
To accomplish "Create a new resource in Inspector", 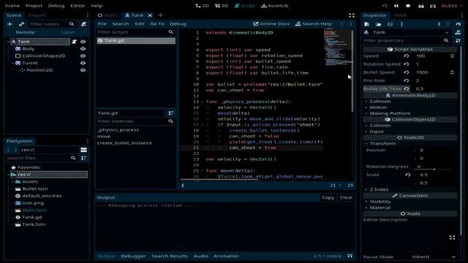I will click(x=367, y=24).
